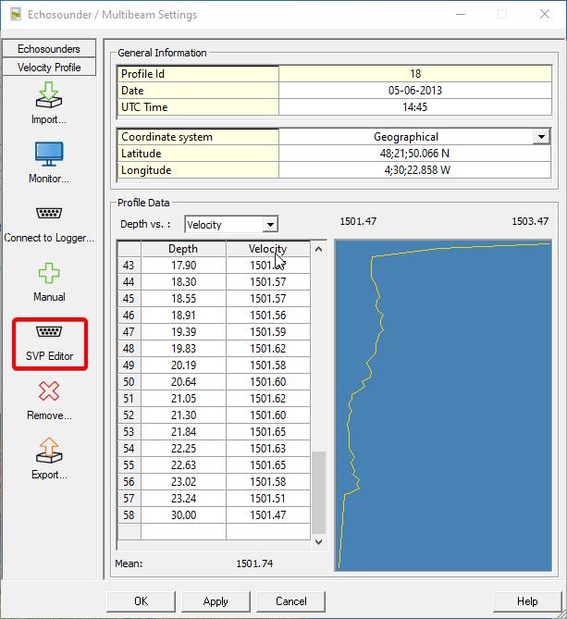Edit the Date field 05-06-2013
The height and width of the screenshot is (619, 567).
point(414,91)
